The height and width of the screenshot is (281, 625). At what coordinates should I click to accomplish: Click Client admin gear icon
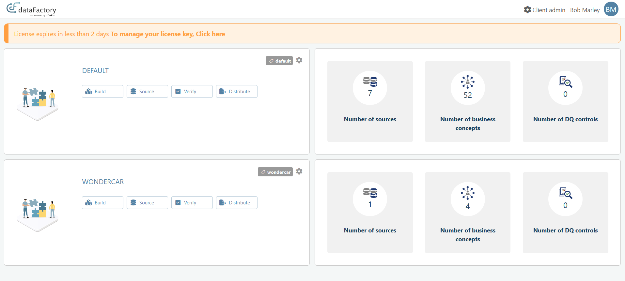(527, 10)
